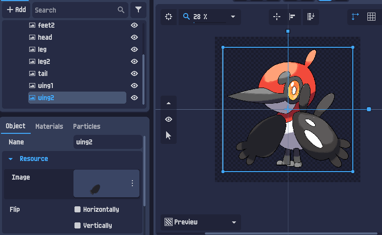382x235 pixels.
Task: Select the head layer
Action: pos(77,37)
